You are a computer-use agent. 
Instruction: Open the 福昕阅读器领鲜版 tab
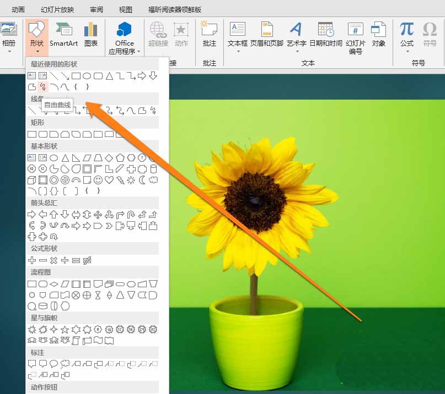click(175, 10)
